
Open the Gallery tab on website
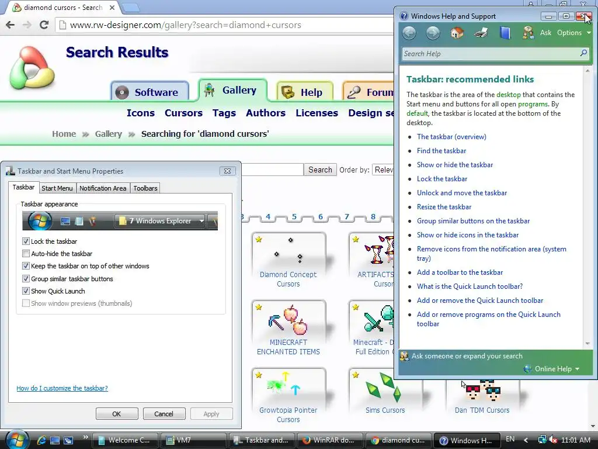click(x=232, y=90)
